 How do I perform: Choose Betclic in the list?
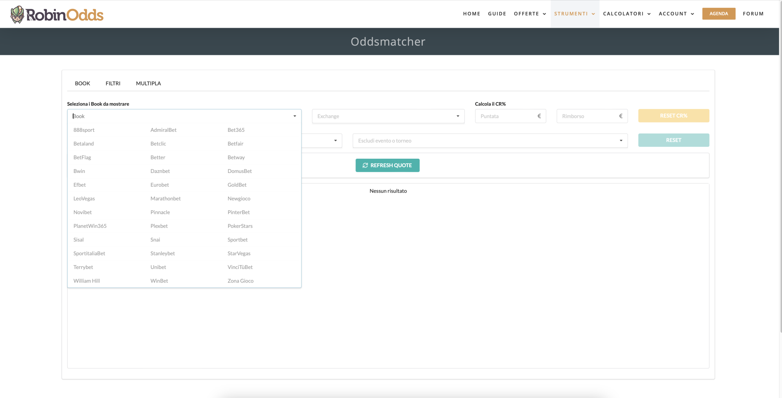click(x=158, y=144)
